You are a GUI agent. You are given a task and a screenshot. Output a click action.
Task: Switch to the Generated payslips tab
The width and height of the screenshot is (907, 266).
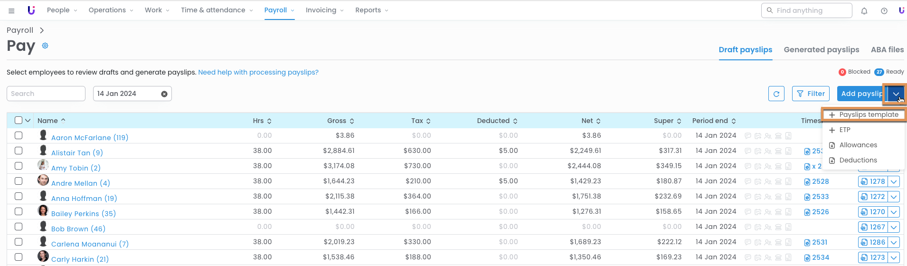coord(821,49)
